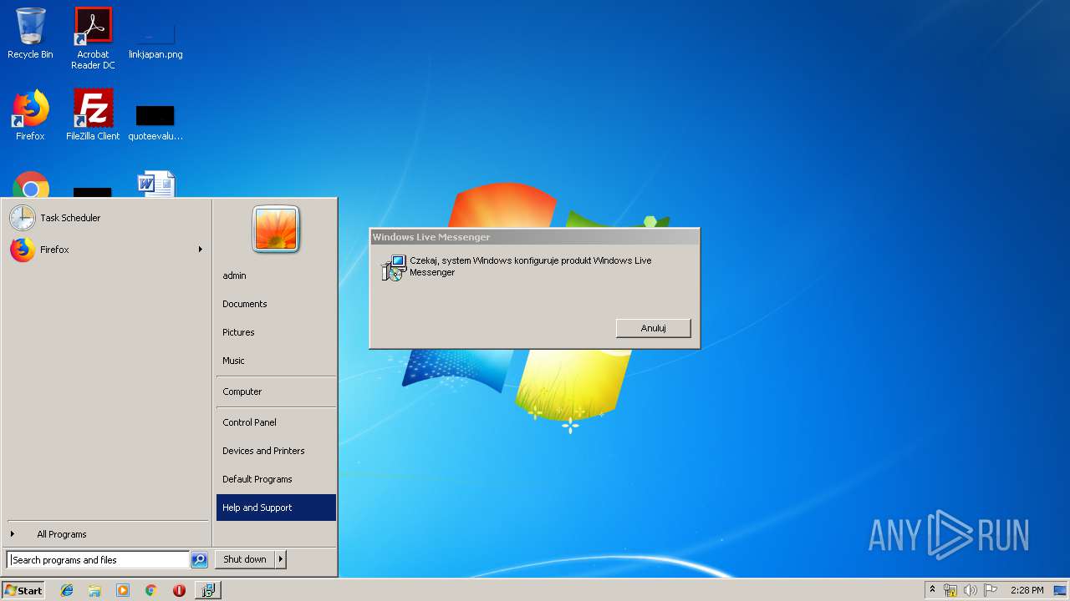This screenshot has width=1070, height=601.
Task: Click the Show Desktop button
Action: [1061, 590]
